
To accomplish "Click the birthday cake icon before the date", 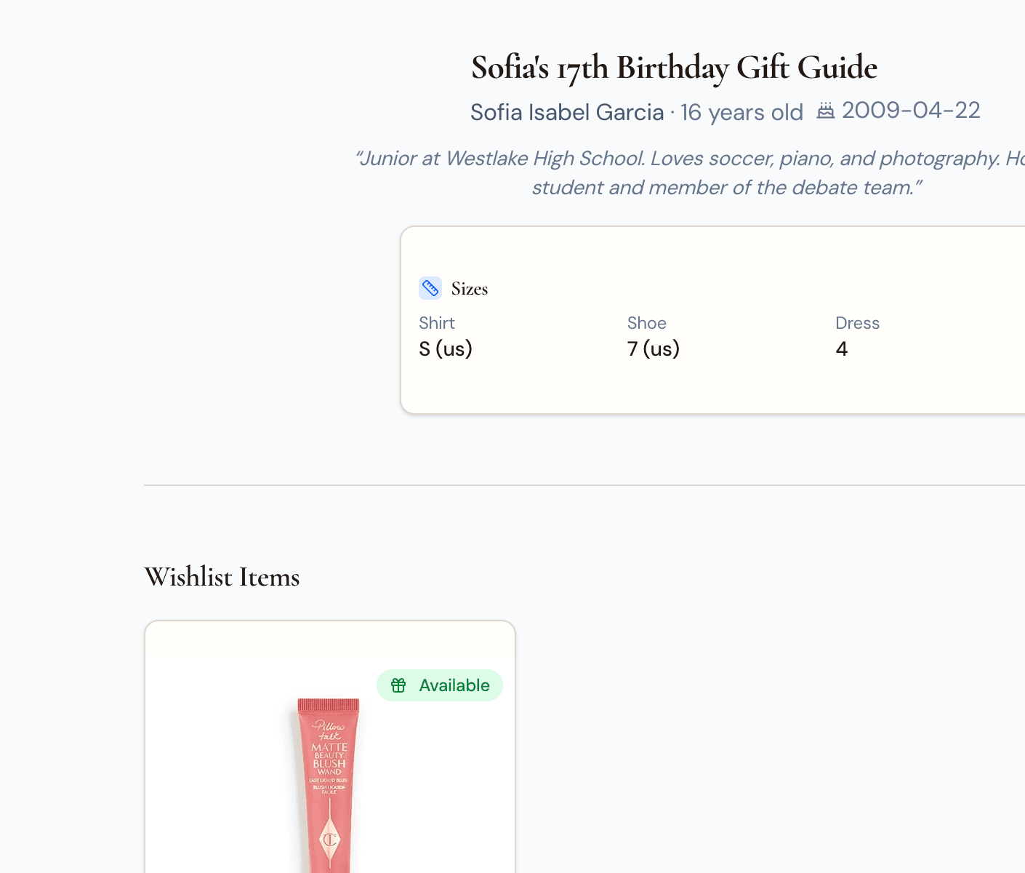I will coord(827,111).
